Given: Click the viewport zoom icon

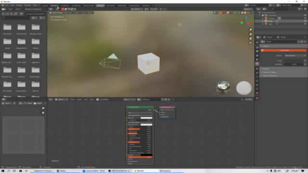Looking at the screenshot, I should click(250, 30).
